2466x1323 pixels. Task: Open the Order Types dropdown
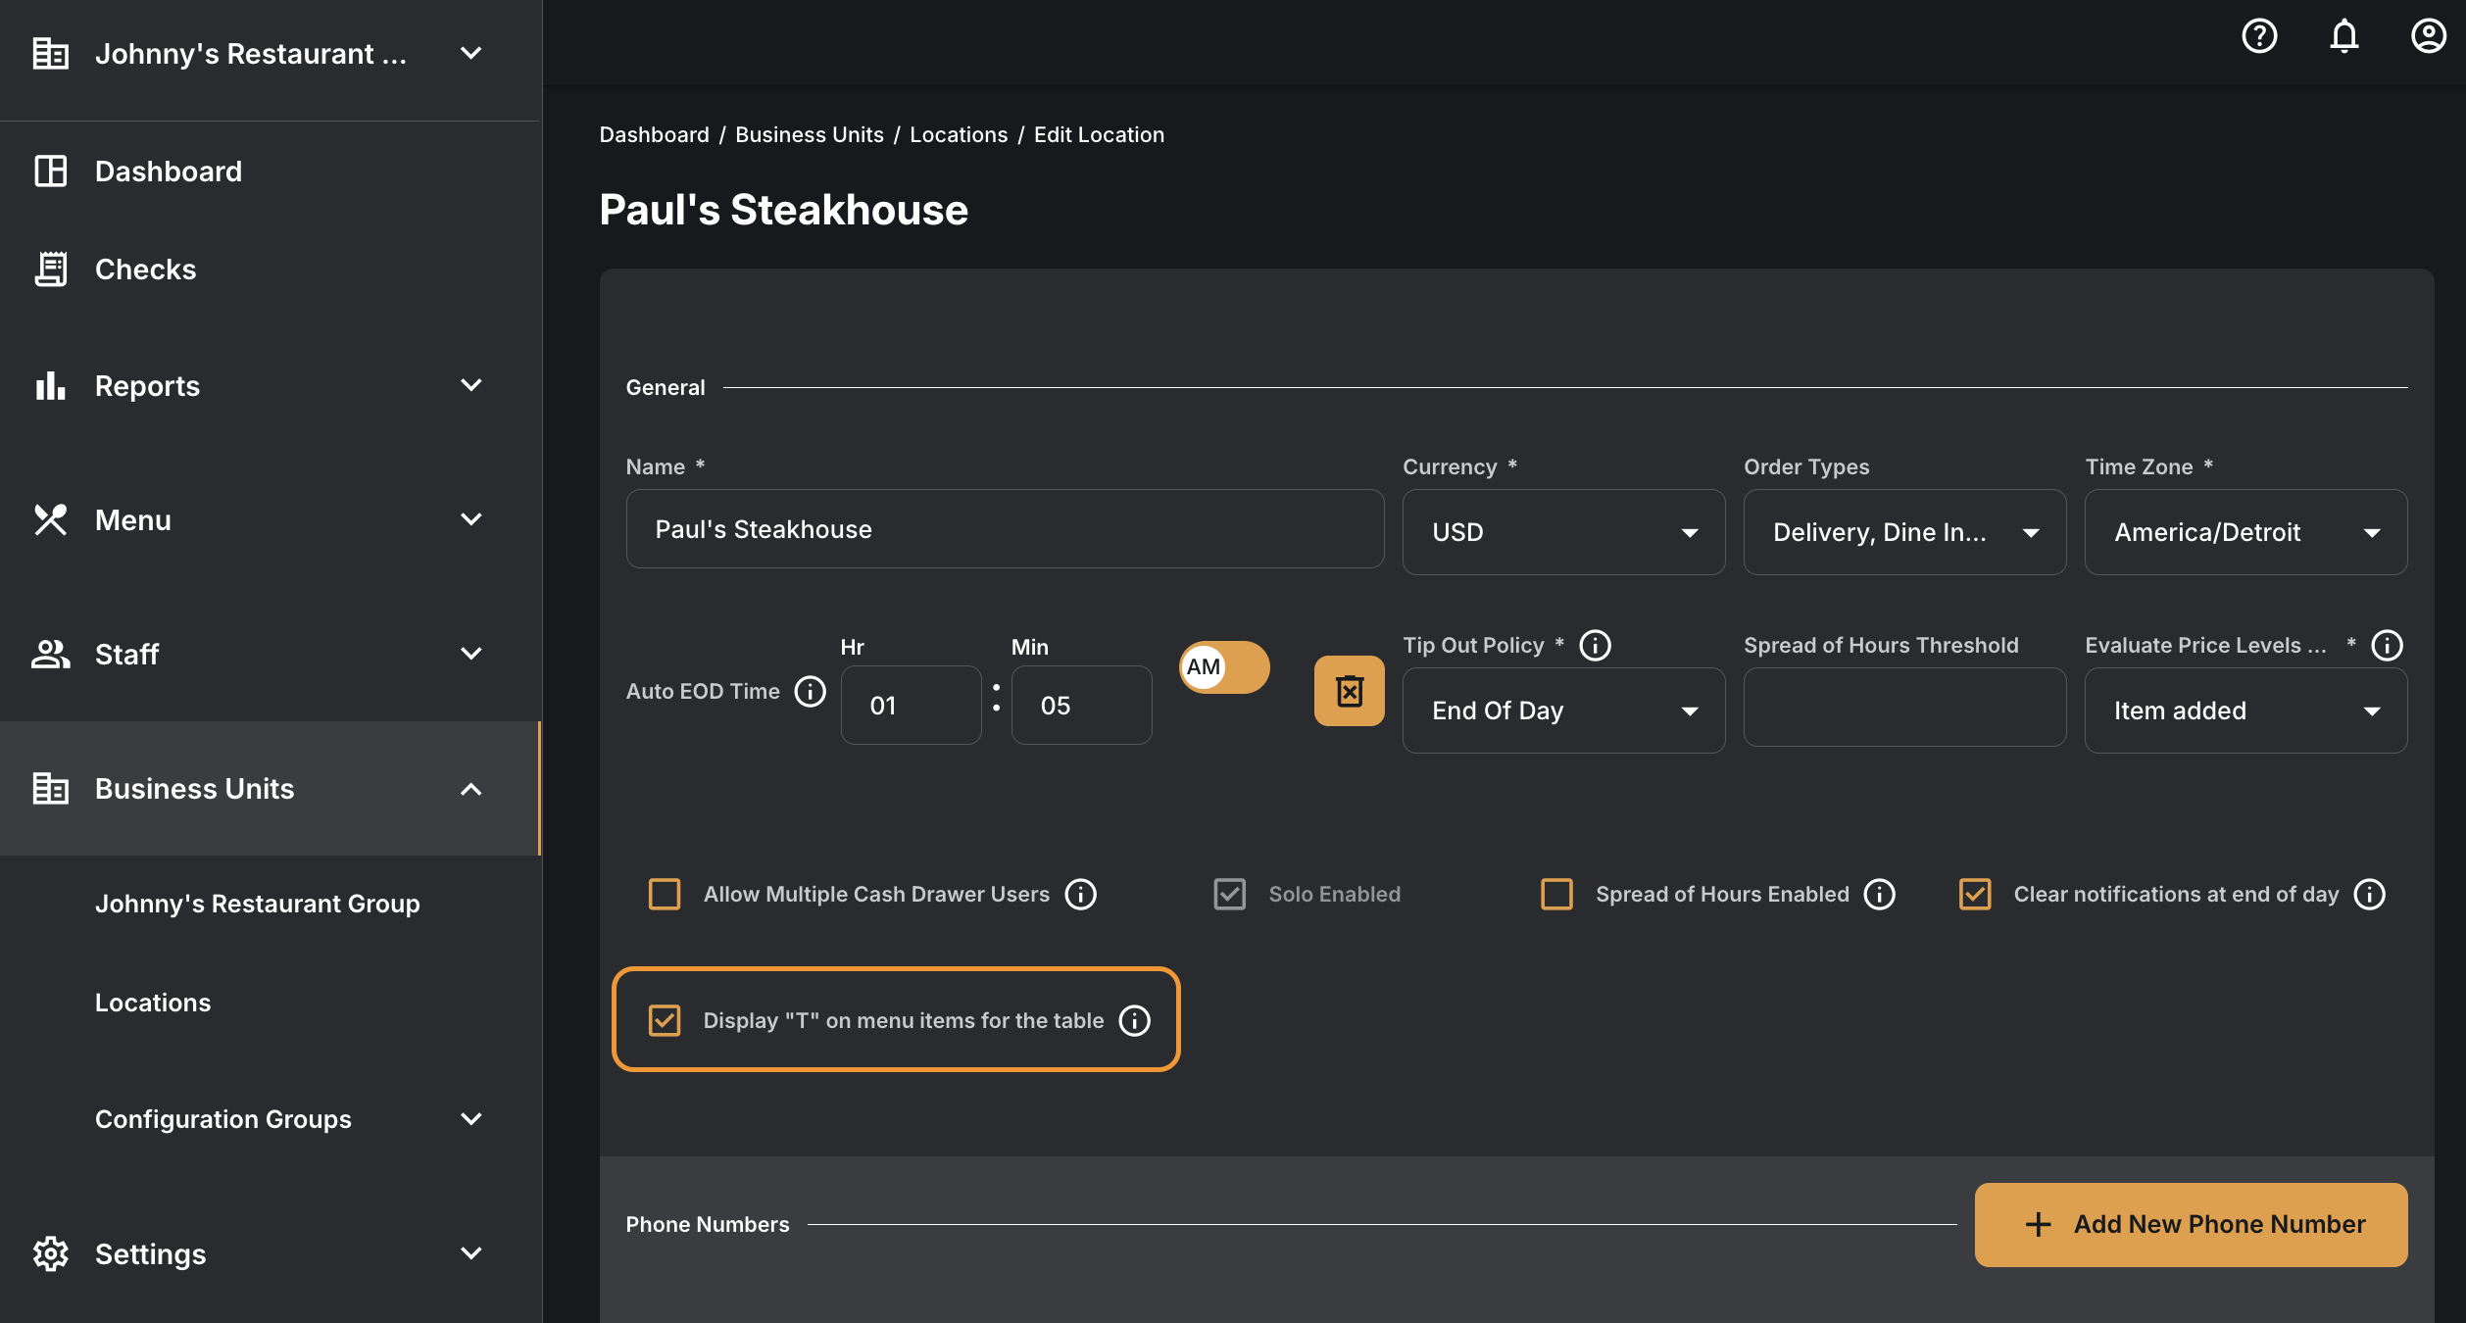(x=1904, y=532)
